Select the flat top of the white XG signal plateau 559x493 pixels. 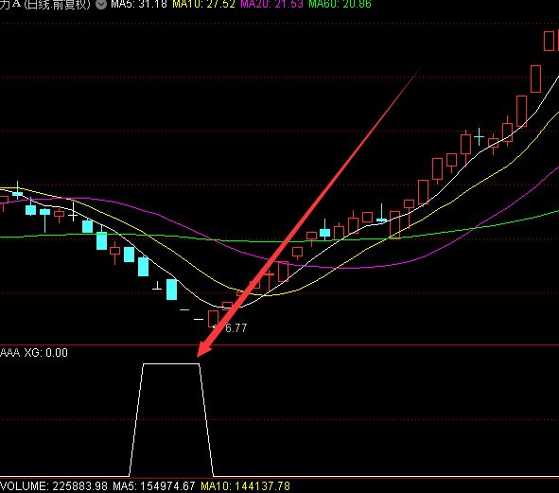click(171, 364)
